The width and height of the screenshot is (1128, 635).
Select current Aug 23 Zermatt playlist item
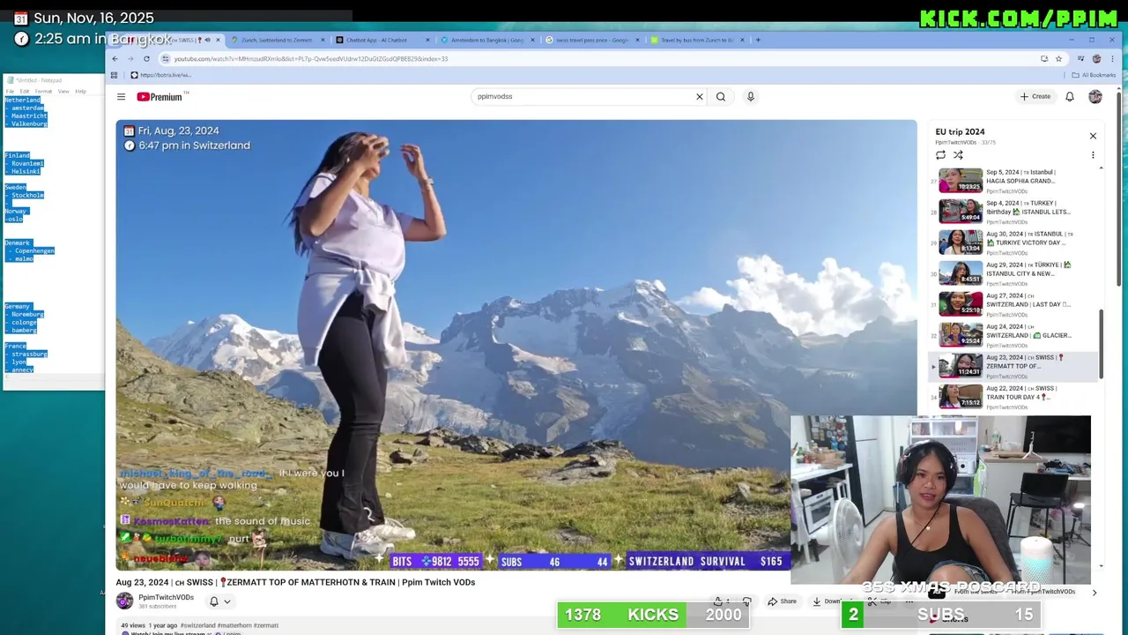pyautogui.click(x=1013, y=366)
